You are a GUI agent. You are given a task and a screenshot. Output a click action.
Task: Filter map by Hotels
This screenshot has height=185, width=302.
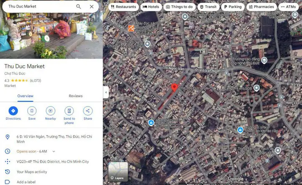pos(151,7)
